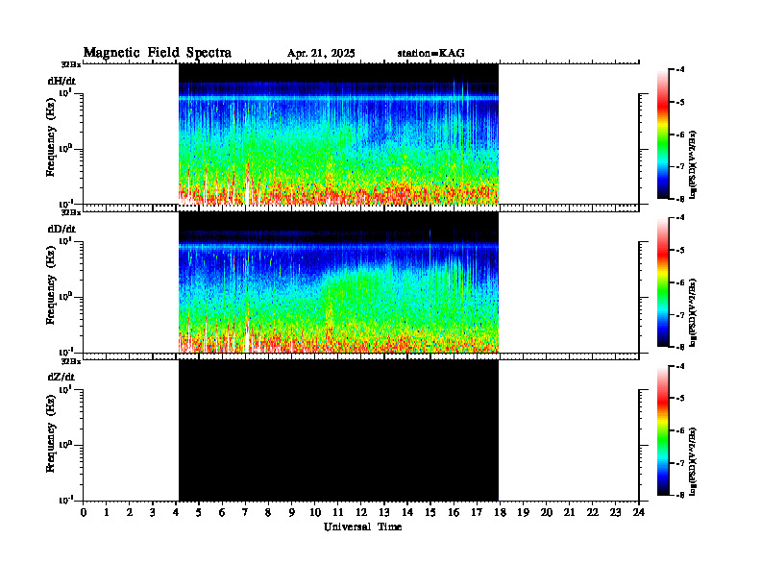
Task: Click hour "19" on the Universal Time axis
Action: pos(523,513)
